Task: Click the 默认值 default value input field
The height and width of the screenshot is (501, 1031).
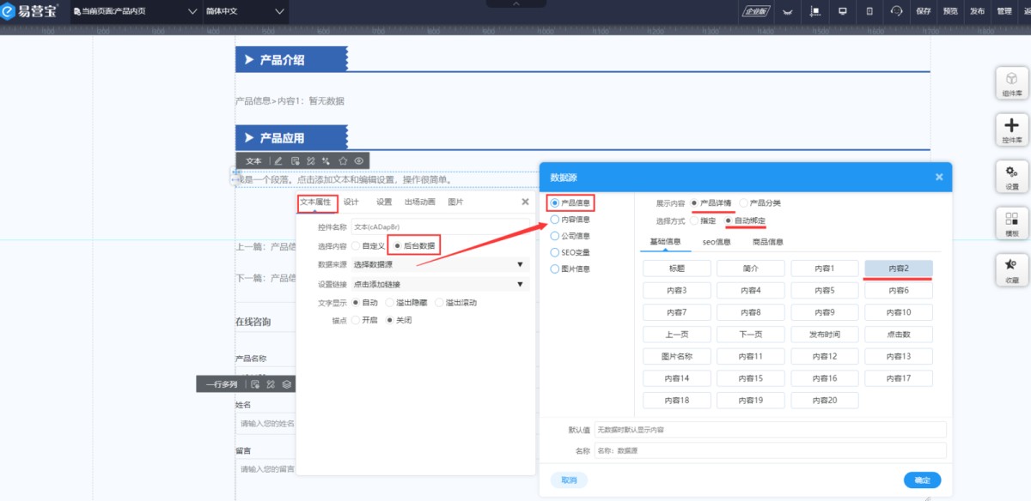Action: tap(769, 429)
